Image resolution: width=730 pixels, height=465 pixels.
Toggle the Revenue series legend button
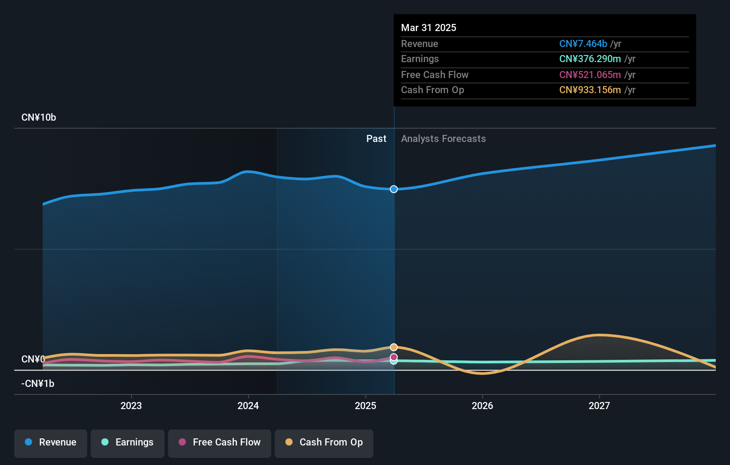(51, 443)
